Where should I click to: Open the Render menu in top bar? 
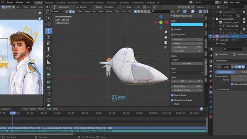coord(10,2)
